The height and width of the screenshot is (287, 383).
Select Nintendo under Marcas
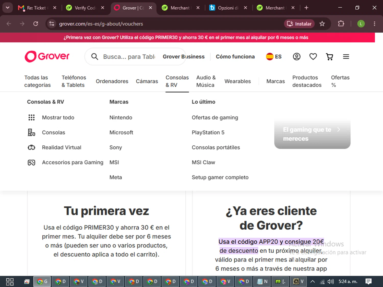click(121, 118)
